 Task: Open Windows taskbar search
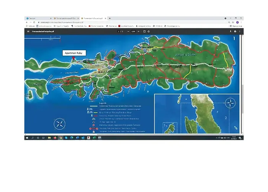pyautogui.click(x=33, y=137)
